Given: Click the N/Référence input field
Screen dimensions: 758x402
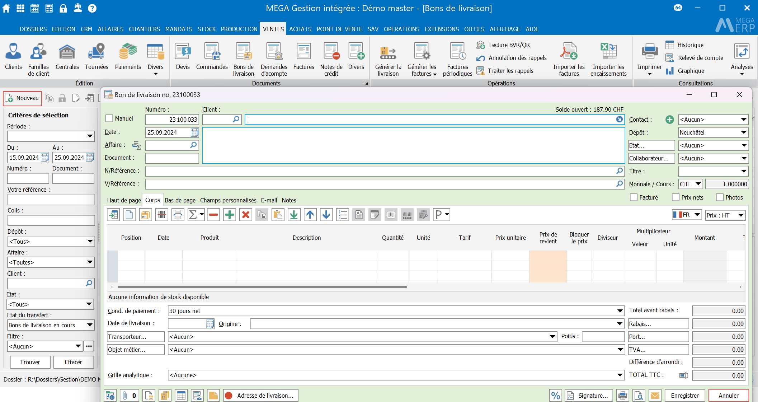Looking at the screenshot, I should 385,171.
